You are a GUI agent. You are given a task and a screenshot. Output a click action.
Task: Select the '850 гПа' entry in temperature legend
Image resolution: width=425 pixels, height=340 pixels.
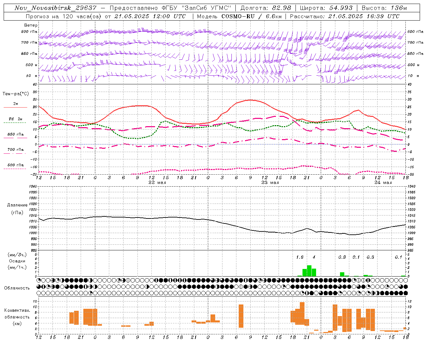(x=15, y=134)
